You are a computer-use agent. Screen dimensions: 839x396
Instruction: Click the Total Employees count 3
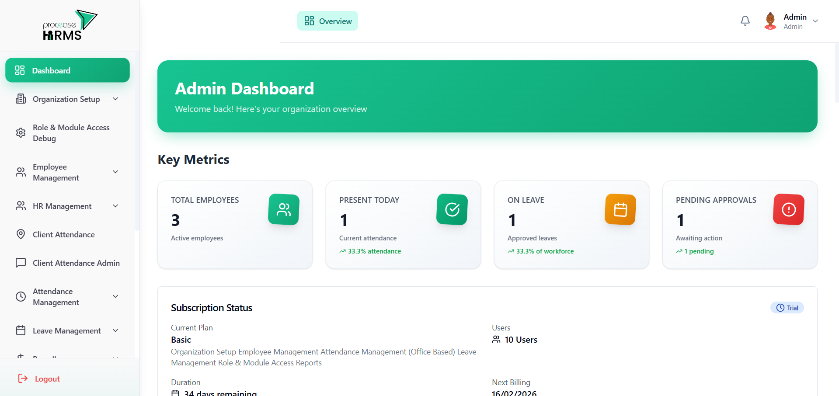click(175, 220)
